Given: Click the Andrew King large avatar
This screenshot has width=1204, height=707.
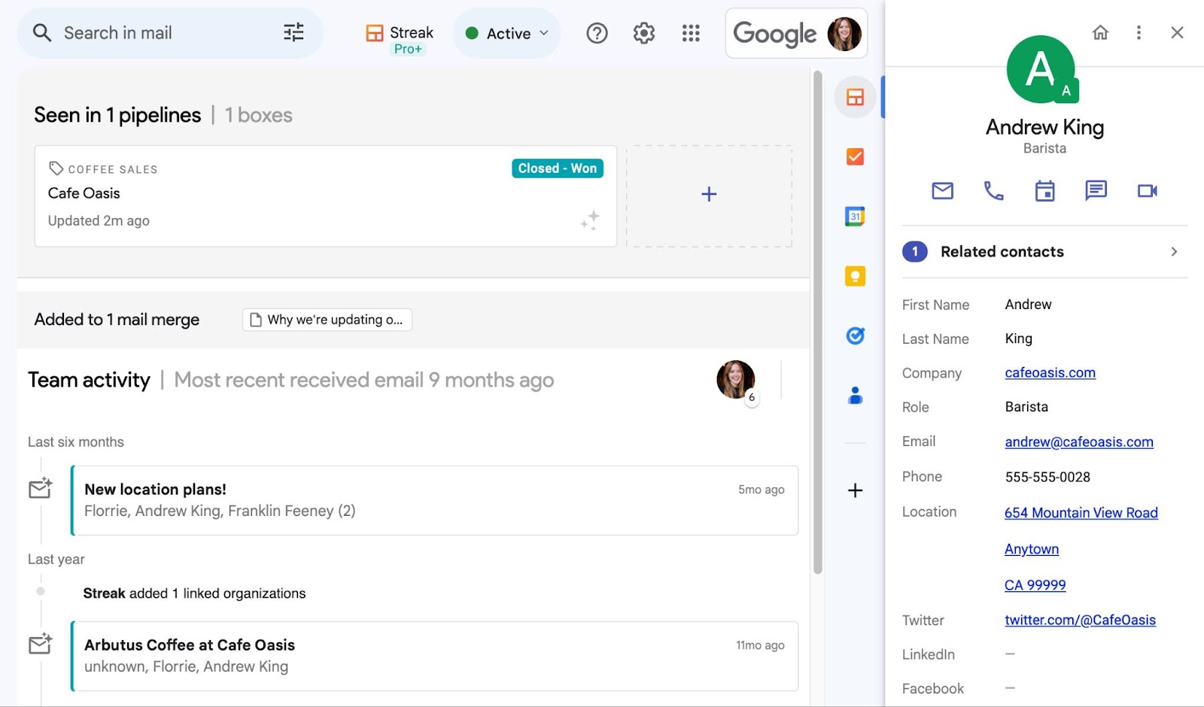Looking at the screenshot, I should pos(1041,69).
